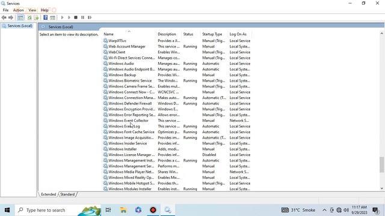Select the Windows Mixed Reality row
The height and width of the screenshot is (216, 385).
click(177, 178)
